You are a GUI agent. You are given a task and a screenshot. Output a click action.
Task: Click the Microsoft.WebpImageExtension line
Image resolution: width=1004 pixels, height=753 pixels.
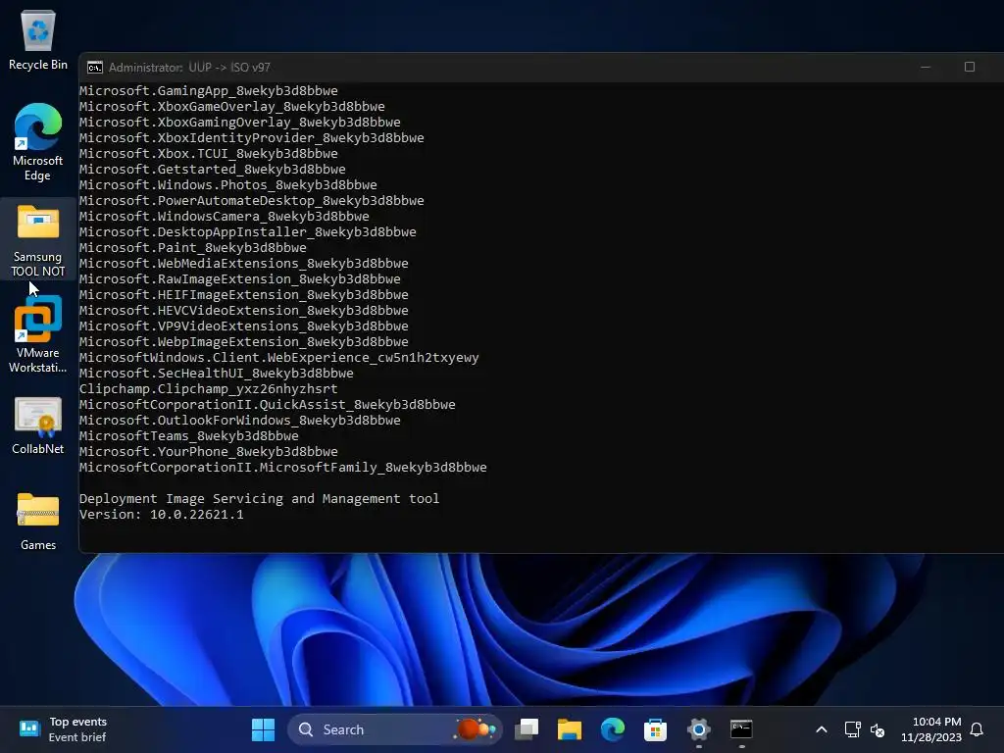point(244,342)
